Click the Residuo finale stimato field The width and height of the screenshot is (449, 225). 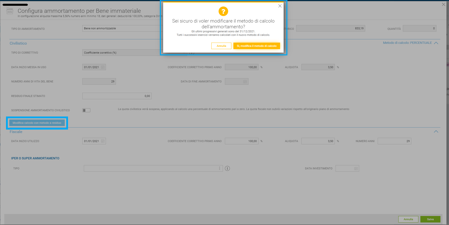(x=117, y=96)
